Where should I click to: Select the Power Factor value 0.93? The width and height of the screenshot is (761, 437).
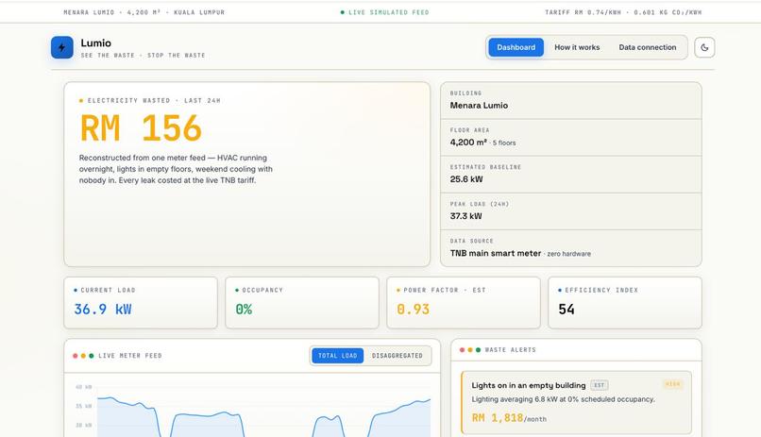click(413, 310)
